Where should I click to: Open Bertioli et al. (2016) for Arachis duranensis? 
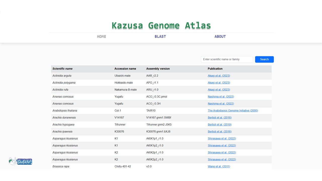point(219,118)
